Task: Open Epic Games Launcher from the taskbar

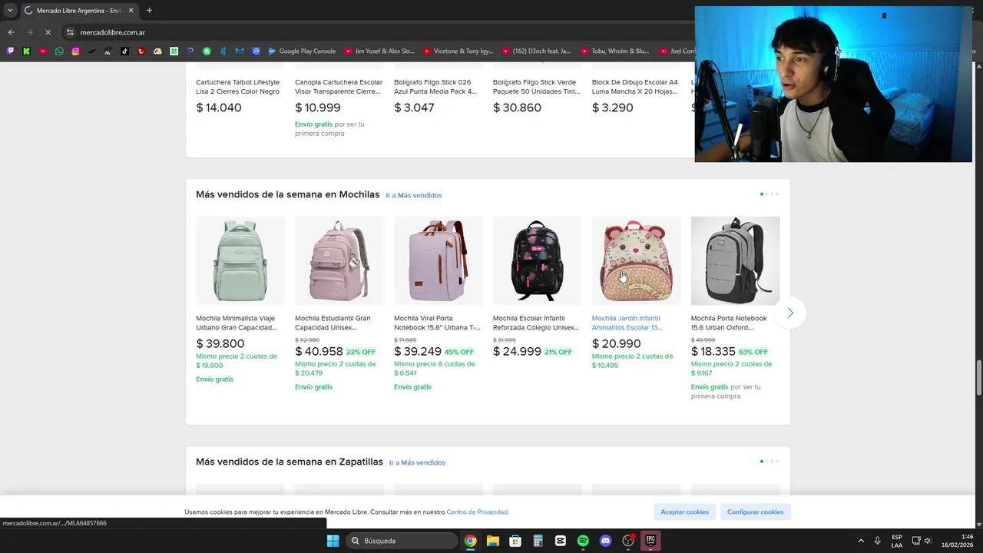Action: [x=650, y=541]
